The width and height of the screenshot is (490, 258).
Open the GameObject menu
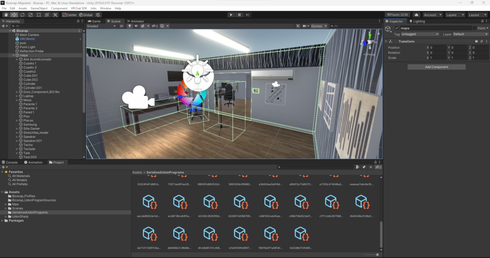pyautogui.click(x=39, y=9)
